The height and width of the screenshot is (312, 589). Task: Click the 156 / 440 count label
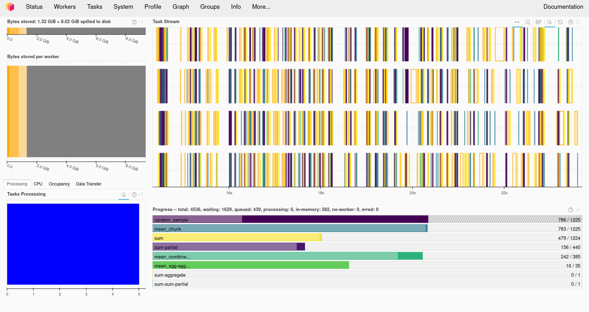570,247
